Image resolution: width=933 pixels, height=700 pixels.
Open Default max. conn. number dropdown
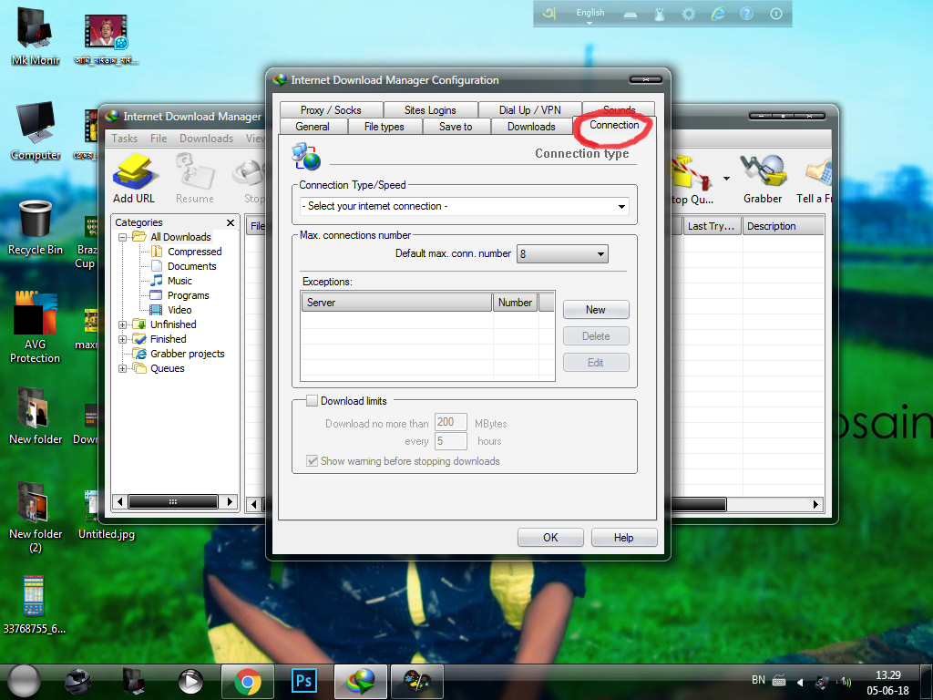tap(562, 254)
